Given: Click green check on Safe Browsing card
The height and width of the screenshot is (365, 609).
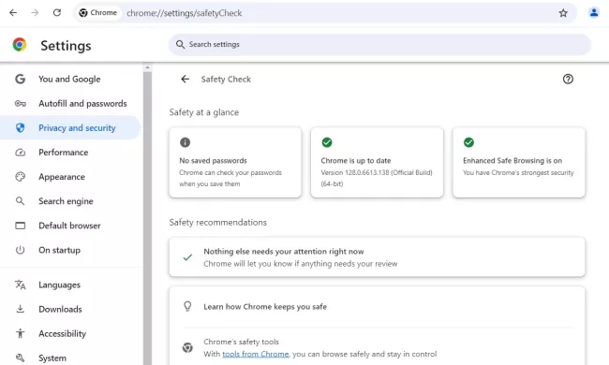Looking at the screenshot, I should point(468,142).
